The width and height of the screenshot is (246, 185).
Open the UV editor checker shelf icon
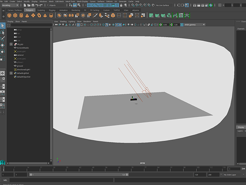point(181,15)
